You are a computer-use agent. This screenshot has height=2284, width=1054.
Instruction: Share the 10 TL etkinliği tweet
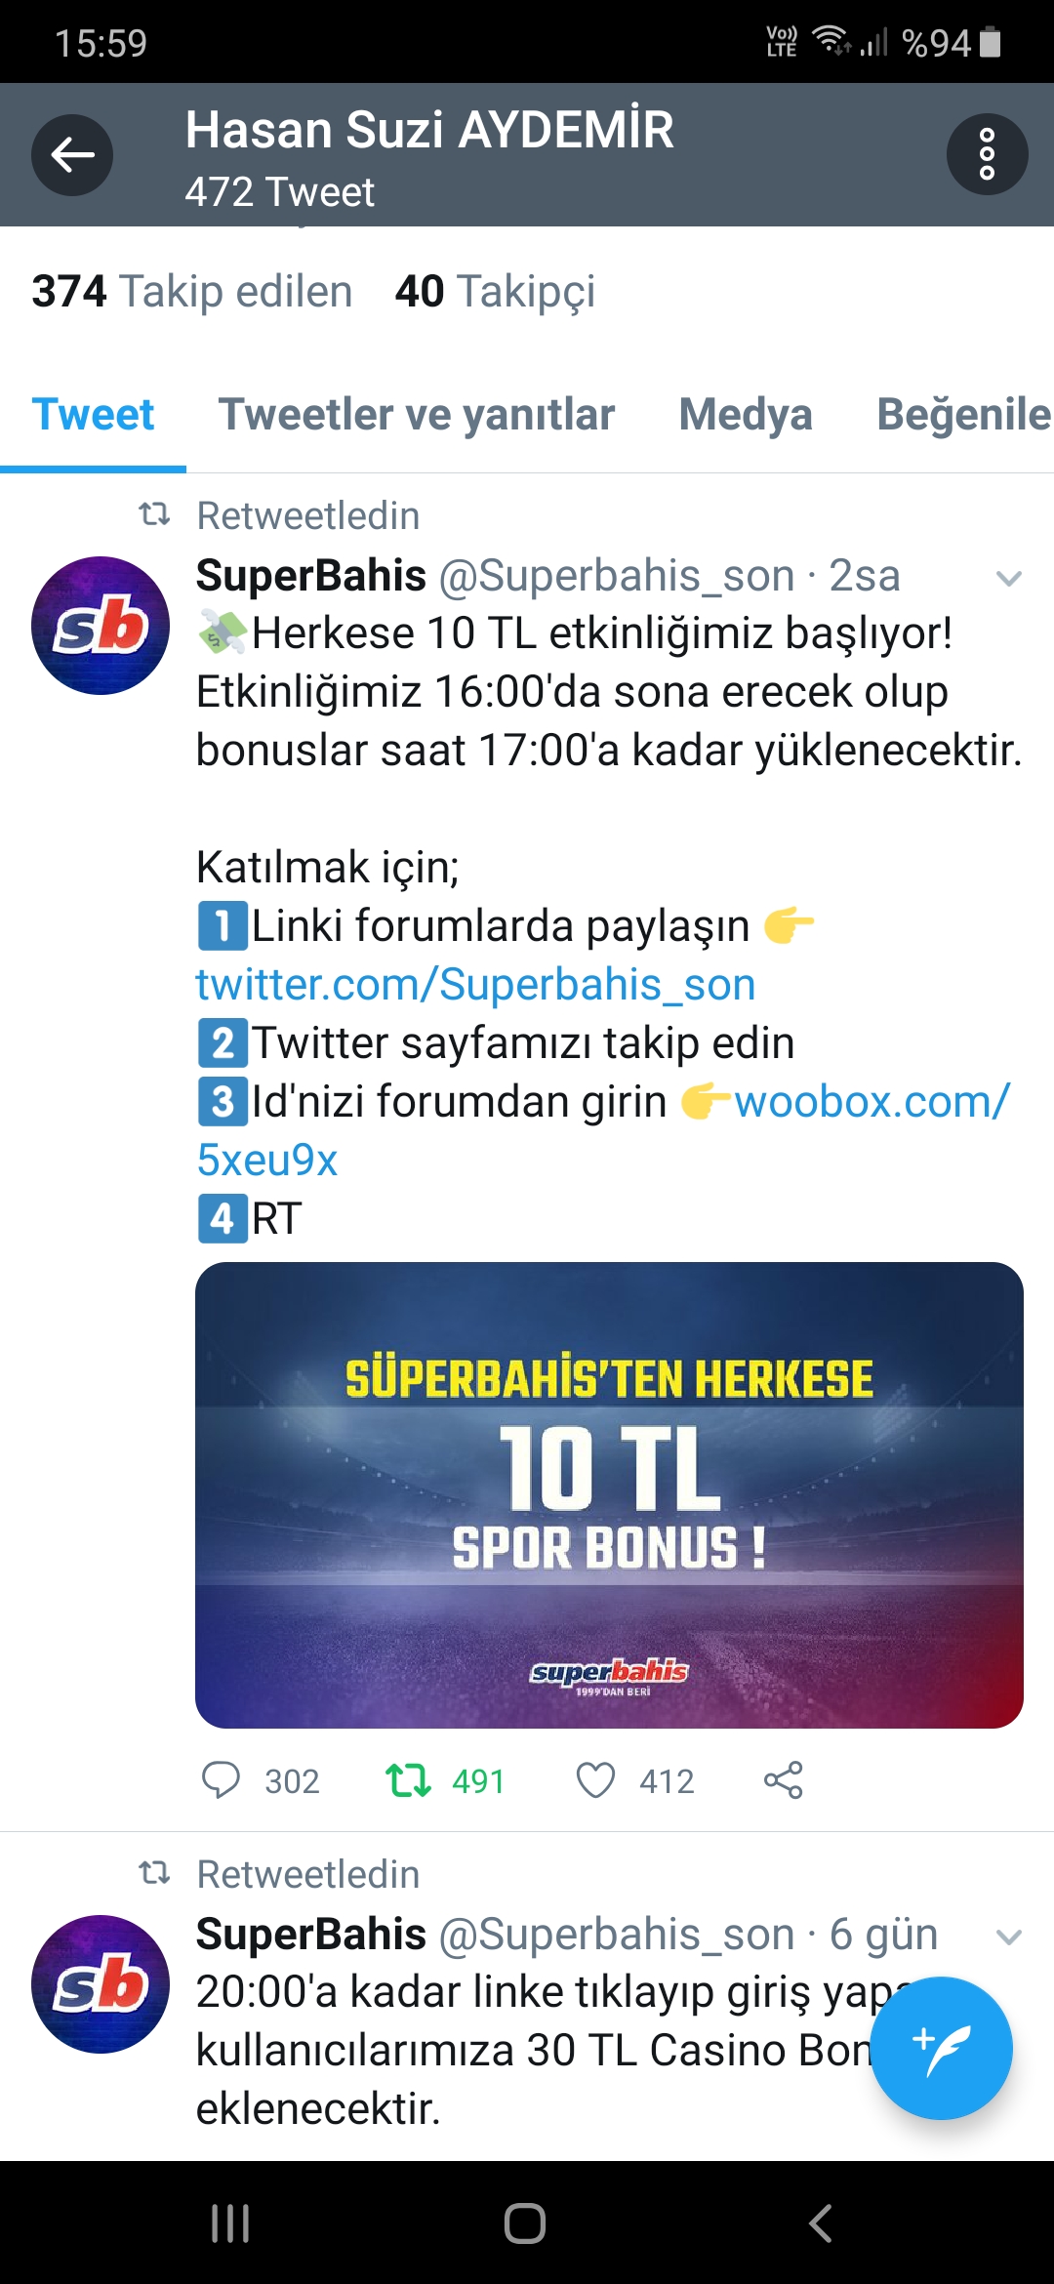point(783,1780)
